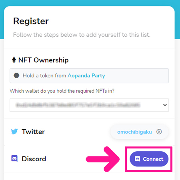180x180 pixels.
Task: Click the Discord icon inside the Connect button
Action: 138,159
